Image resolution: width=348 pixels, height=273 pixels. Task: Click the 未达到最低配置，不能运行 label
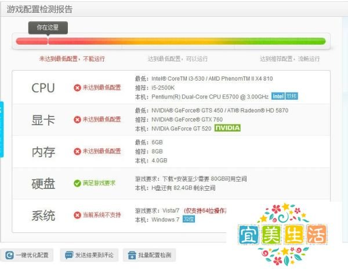tap(72, 59)
